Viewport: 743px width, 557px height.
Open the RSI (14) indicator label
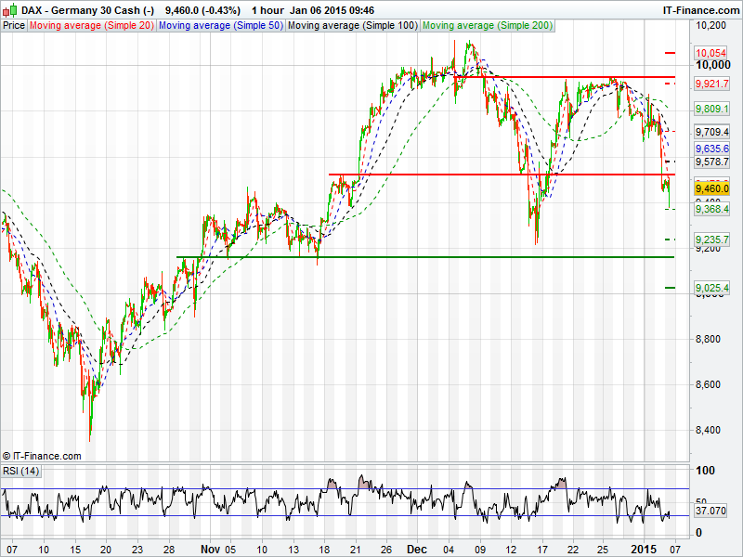click(x=20, y=471)
